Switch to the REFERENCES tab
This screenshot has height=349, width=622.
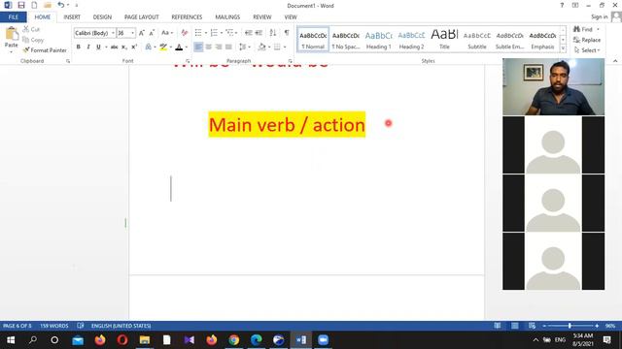point(187,17)
